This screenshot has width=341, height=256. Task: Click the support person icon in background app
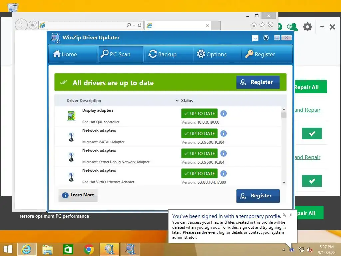coord(292,27)
